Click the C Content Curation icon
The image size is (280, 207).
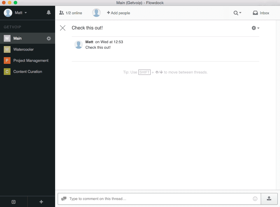(7, 71)
